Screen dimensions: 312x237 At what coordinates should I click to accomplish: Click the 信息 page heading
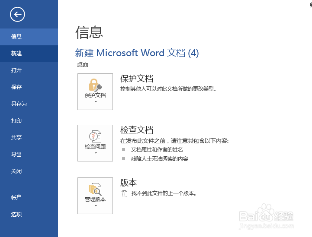pyautogui.click(x=89, y=32)
